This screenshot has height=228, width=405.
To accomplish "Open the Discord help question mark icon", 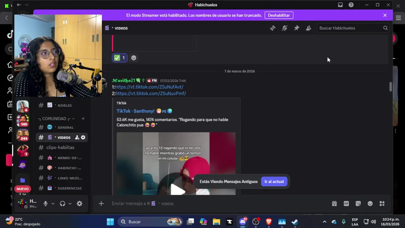I will pyautogui.click(x=351, y=5).
